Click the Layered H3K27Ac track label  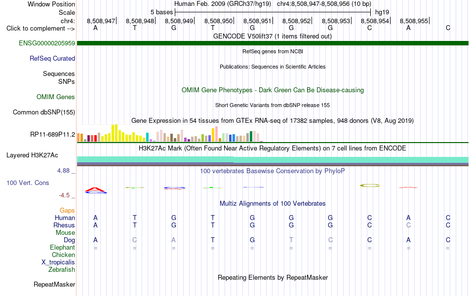[32, 155]
